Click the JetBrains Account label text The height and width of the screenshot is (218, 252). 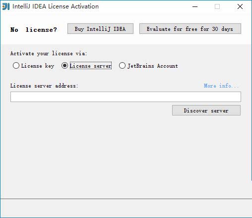click(153, 66)
